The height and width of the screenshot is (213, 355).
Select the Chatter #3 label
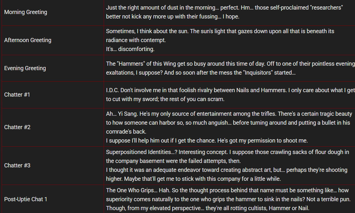click(x=18, y=165)
